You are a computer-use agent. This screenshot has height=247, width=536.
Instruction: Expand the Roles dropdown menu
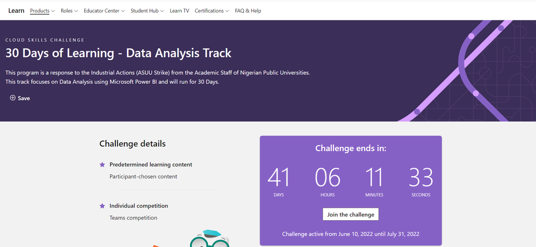[x=69, y=11]
